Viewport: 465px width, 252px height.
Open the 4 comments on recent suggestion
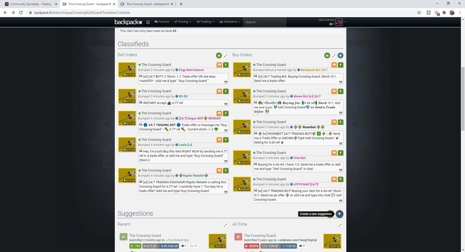(x=183, y=246)
